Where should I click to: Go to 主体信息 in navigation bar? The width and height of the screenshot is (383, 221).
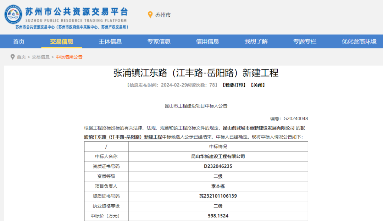coord(110,42)
